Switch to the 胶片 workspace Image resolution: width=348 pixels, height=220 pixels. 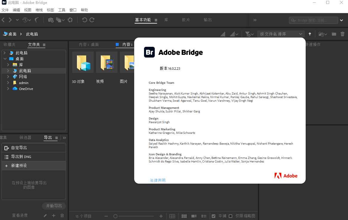(186, 20)
